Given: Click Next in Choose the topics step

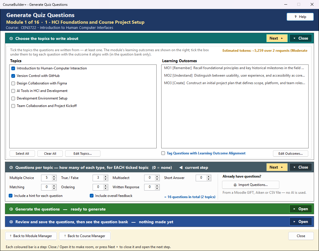Looking at the screenshot, I should click(x=277, y=38).
